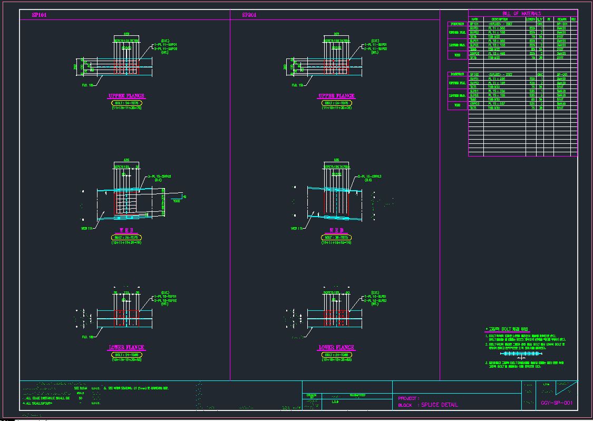Viewport: 593px width, 421px height.
Task: Click BOLT : 24-TD75 tag under SP101 upper flange
Action: [x=127, y=103]
